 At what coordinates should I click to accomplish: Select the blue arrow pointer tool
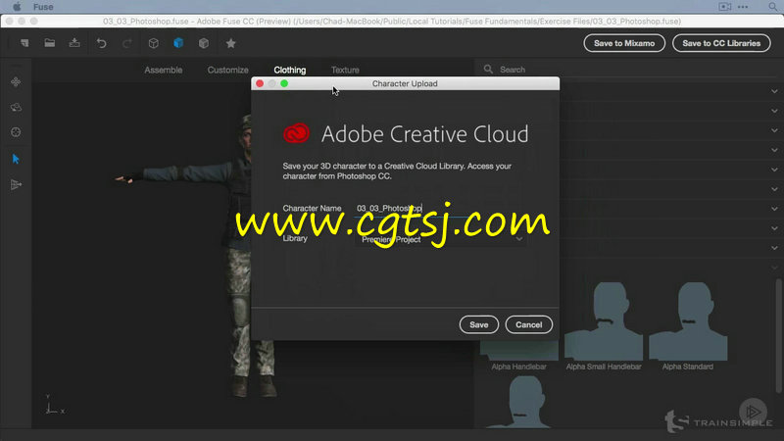point(16,159)
